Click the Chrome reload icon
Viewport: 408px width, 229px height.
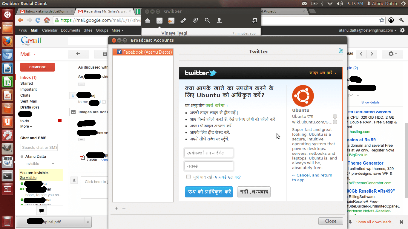38,20
